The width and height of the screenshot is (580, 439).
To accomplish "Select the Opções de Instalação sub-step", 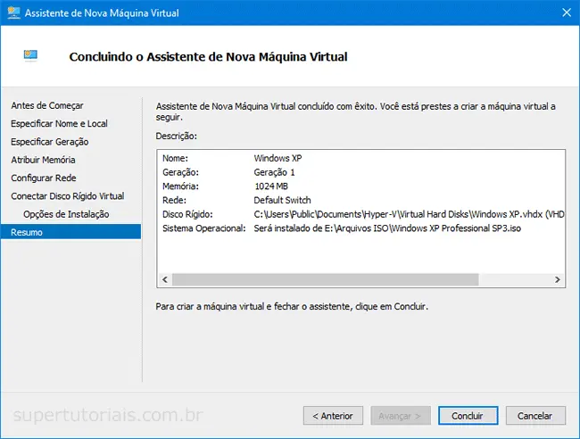I will [66, 214].
